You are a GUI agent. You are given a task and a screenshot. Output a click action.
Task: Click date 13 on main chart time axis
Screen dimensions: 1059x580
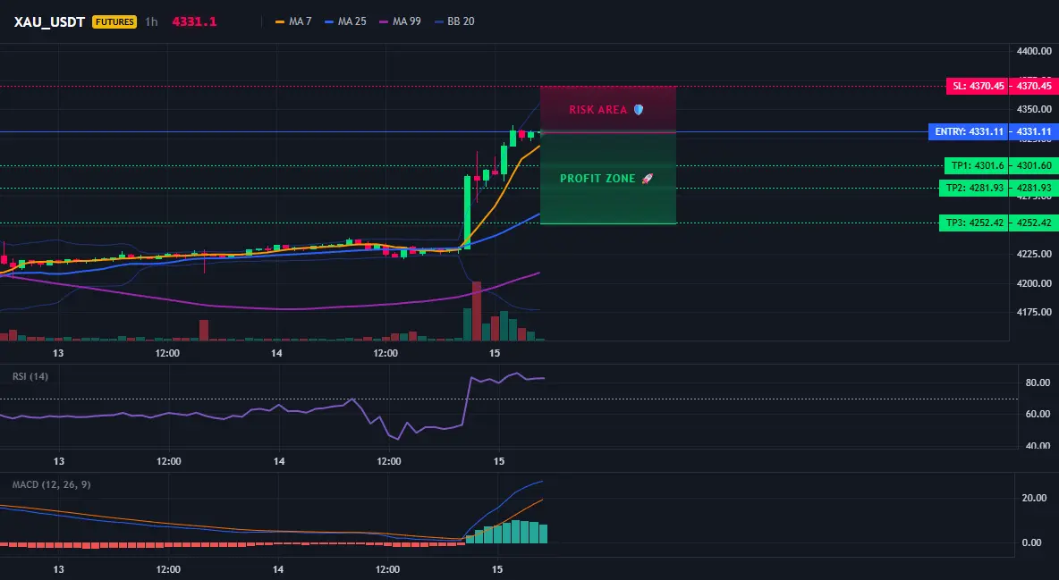[58, 353]
